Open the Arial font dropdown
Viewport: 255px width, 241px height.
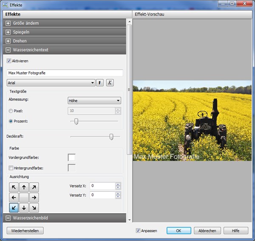51,83
